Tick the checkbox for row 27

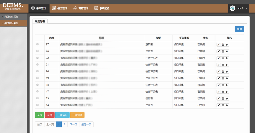tap(37, 44)
